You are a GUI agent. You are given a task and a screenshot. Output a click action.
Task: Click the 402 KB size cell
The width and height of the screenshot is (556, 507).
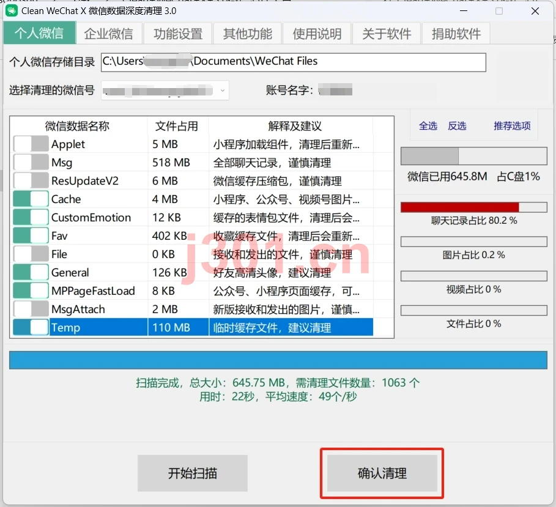tap(169, 236)
